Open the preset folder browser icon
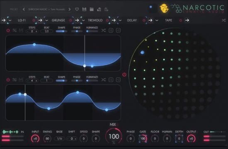This screenshot has height=149, width=228. pyautogui.click(x=92, y=9)
